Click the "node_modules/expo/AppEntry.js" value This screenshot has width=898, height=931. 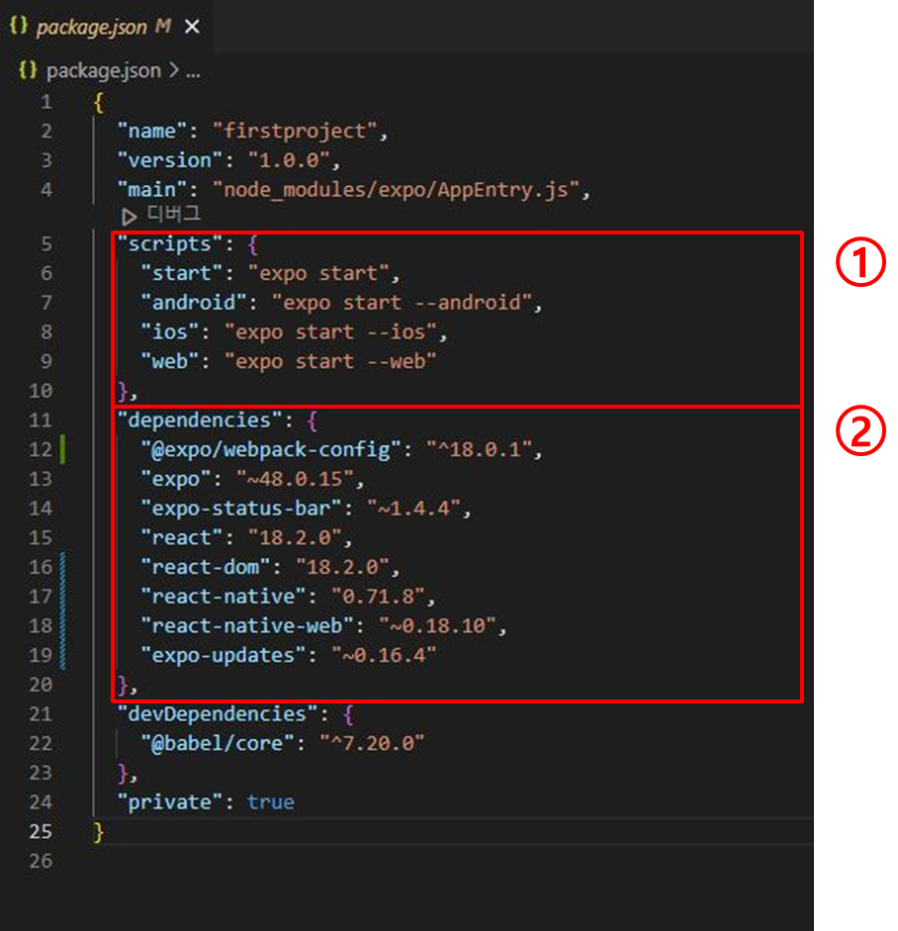tap(396, 189)
